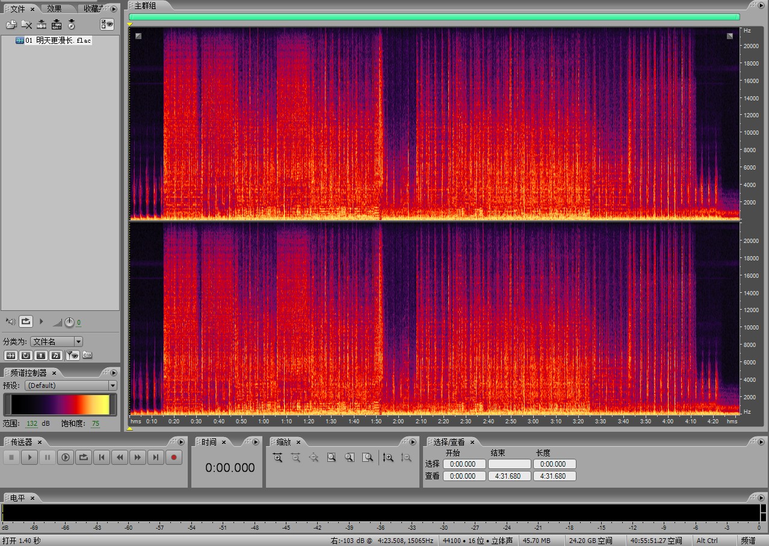
Task: Click the Edit File waveform icon
Action: pyautogui.click(x=42, y=25)
